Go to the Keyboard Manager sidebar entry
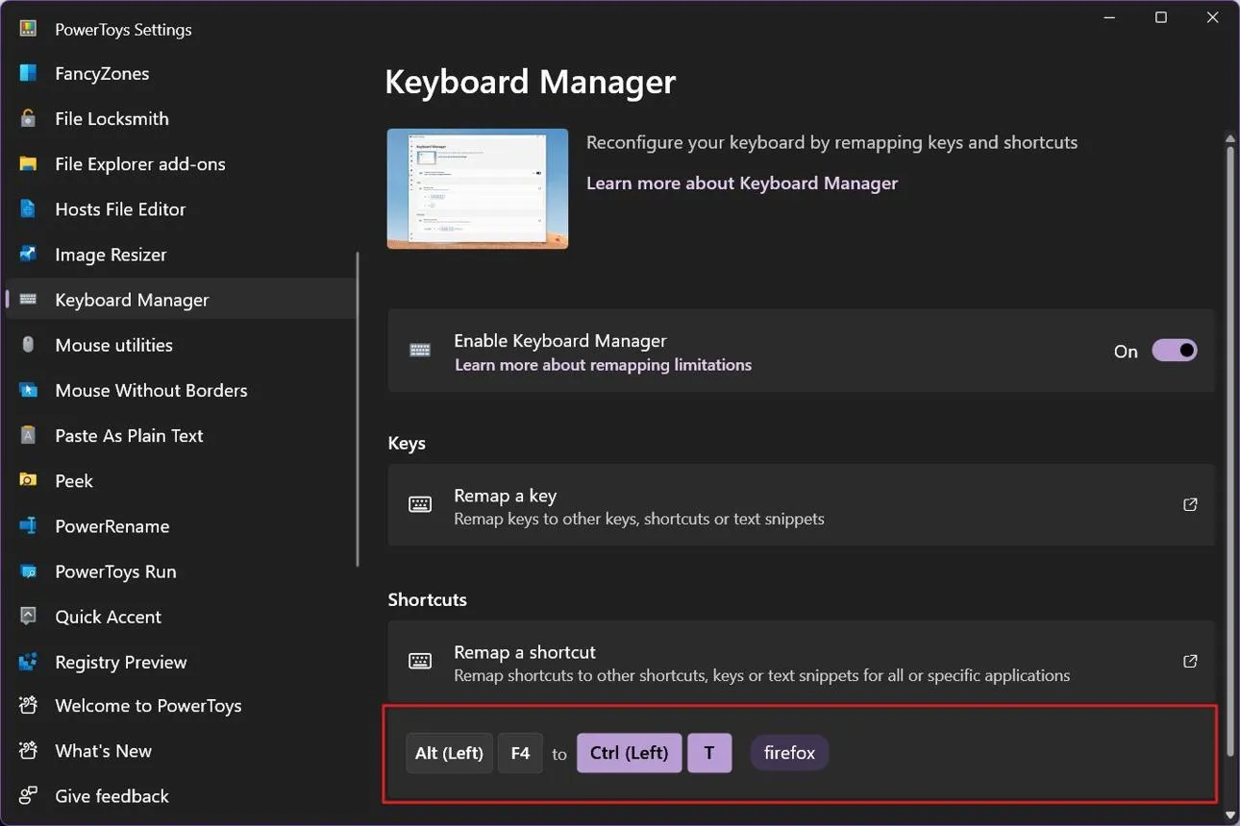Image resolution: width=1240 pixels, height=826 pixels. pyautogui.click(x=181, y=300)
